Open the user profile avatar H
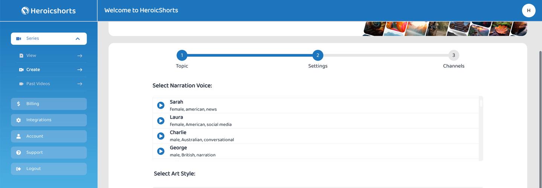Image resolution: width=542 pixels, height=188 pixels. click(528, 11)
